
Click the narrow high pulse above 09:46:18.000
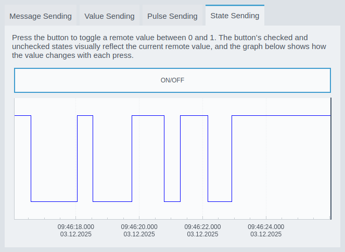85,115
